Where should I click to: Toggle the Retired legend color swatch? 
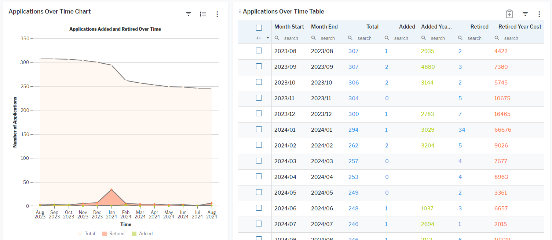tap(105, 234)
